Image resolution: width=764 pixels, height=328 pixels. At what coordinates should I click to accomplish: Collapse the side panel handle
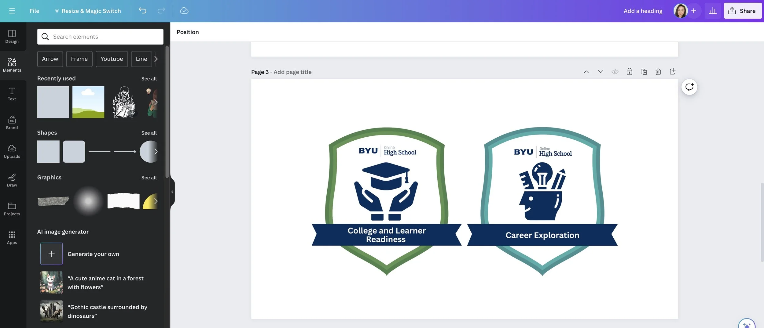pos(172,192)
